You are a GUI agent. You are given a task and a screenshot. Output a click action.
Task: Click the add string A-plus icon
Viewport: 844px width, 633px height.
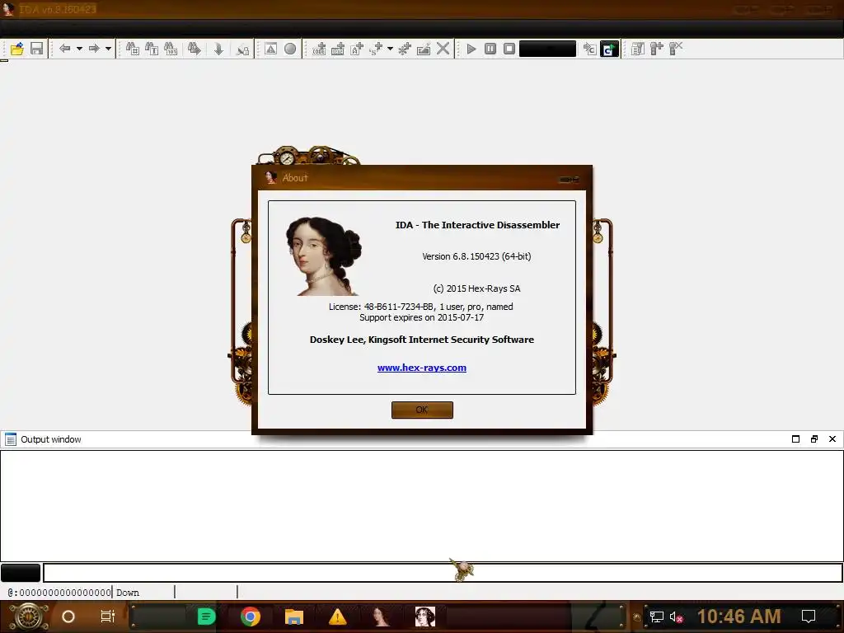click(357, 49)
